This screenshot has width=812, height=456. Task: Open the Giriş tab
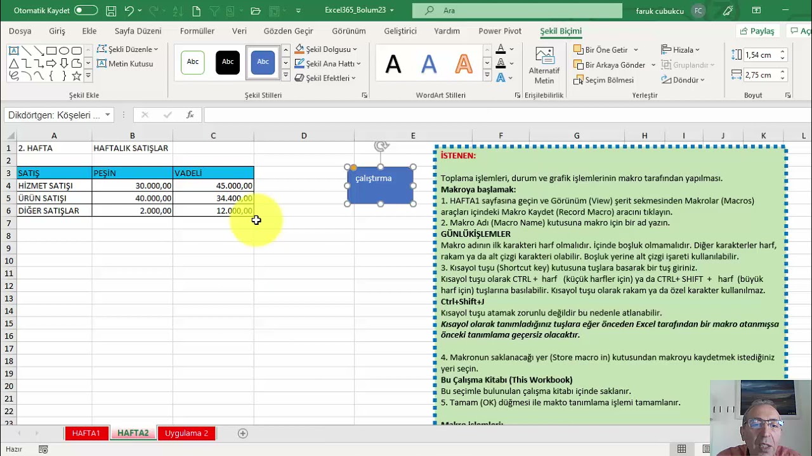57,31
